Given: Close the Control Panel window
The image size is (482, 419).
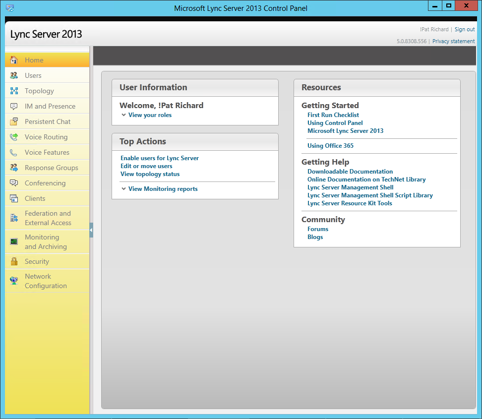Looking at the screenshot, I should (x=466, y=6).
